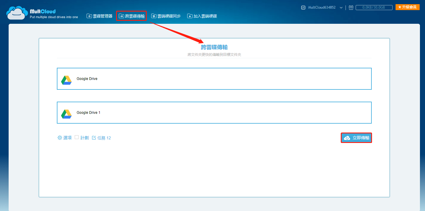The height and width of the screenshot is (211, 425).
Task: Click the Google Drive 1 icon in destination
Action: click(66, 114)
